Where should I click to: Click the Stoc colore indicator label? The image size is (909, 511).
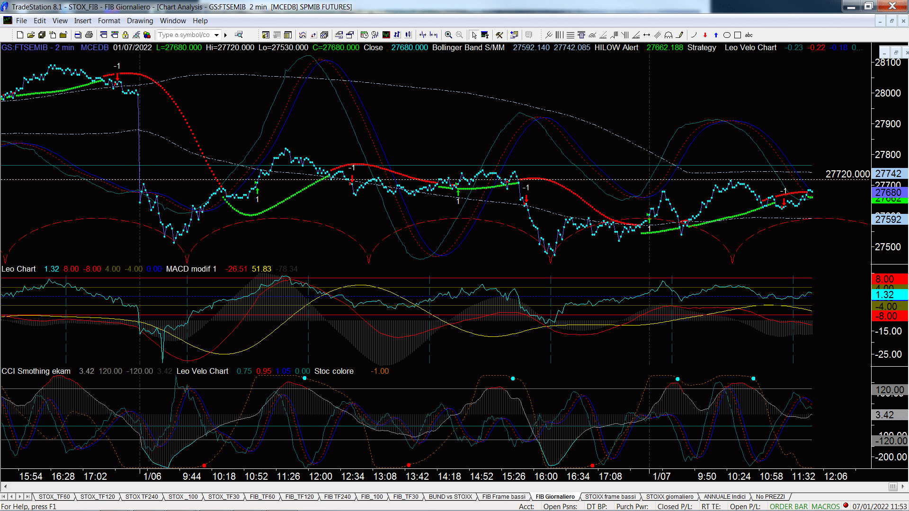click(x=334, y=371)
